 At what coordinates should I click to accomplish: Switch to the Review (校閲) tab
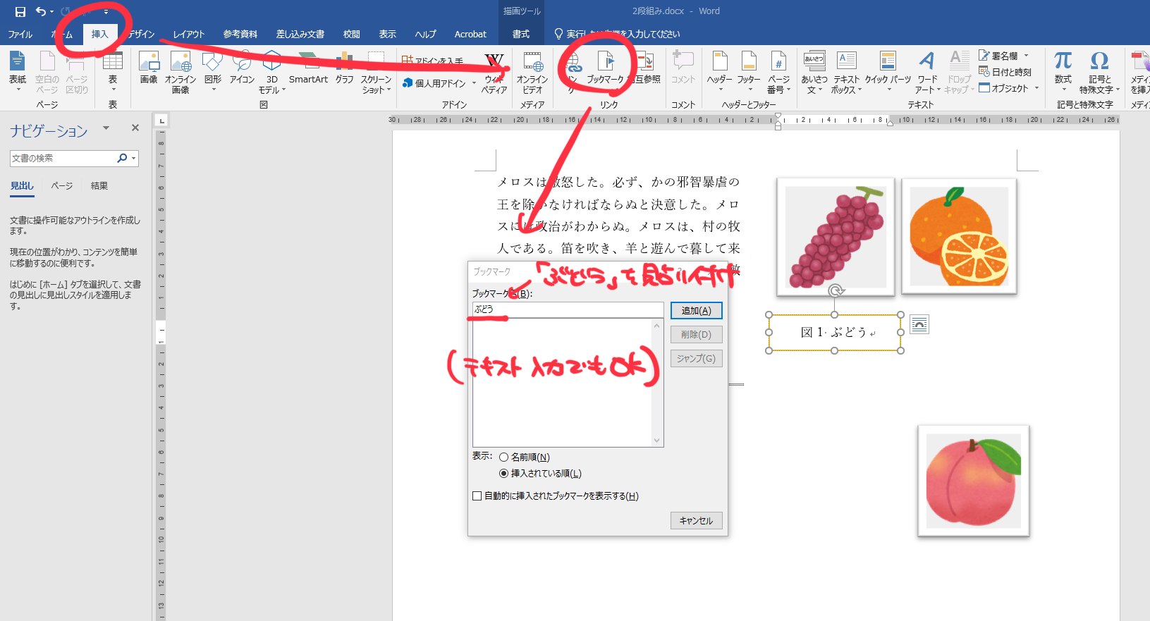pos(352,34)
